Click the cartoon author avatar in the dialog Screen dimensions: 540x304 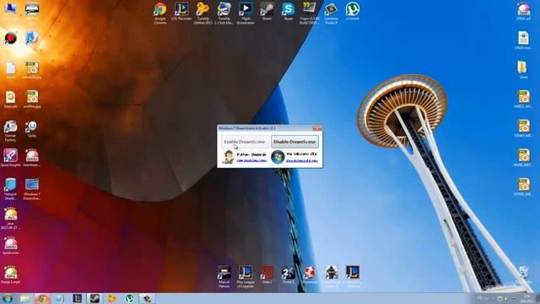tap(228, 157)
